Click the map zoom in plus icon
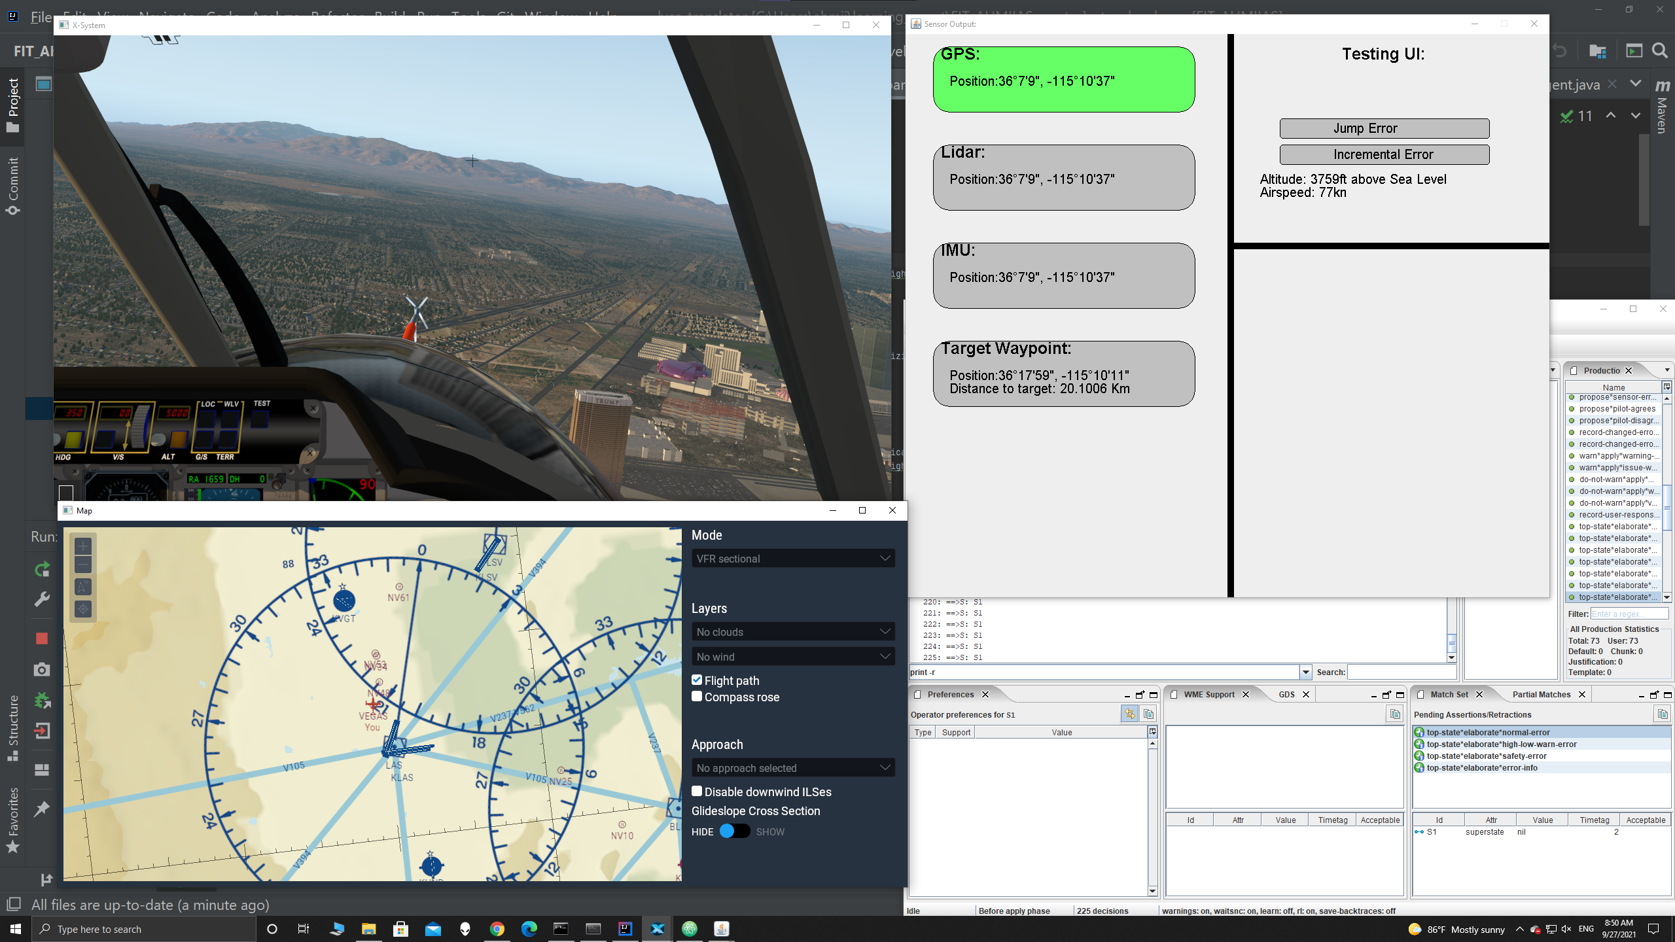1675x942 pixels. point(83,546)
